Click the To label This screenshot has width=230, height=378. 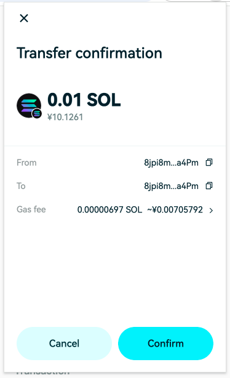coord(21,186)
